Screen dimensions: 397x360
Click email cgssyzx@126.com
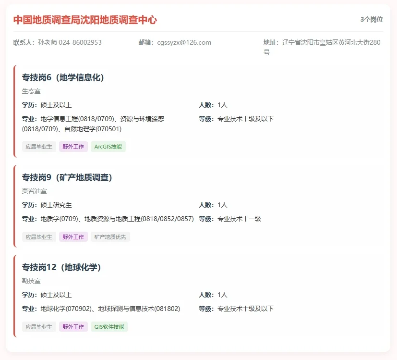click(184, 42)
